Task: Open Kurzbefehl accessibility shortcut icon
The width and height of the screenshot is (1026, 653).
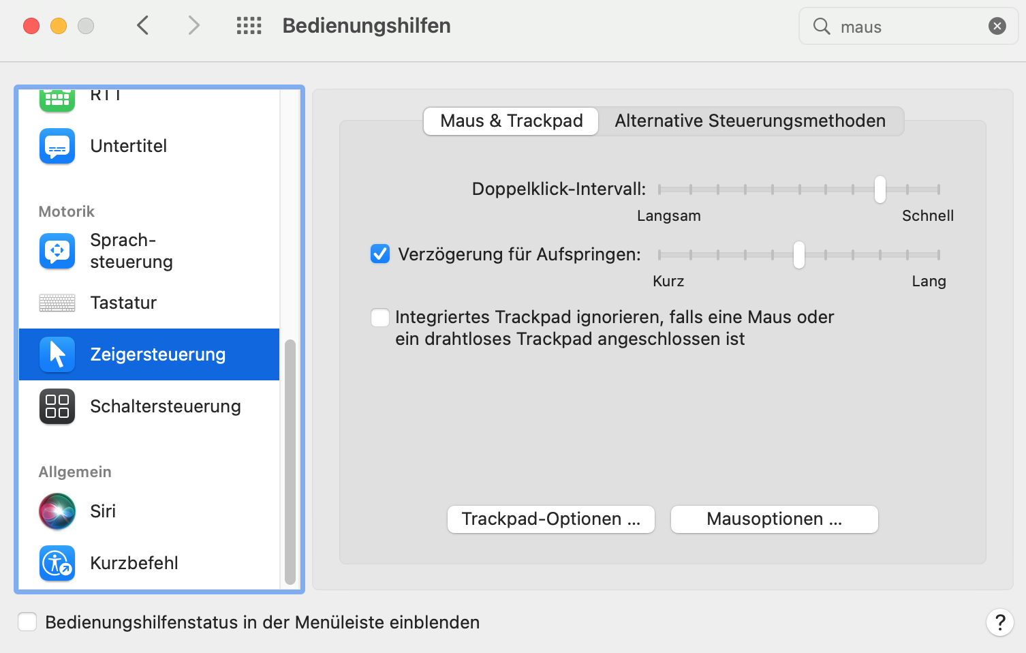Action: [x=57, y=563]
